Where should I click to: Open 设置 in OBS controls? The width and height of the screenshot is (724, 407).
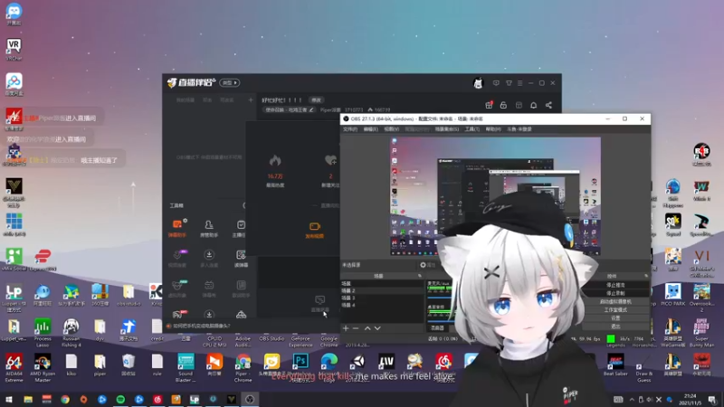click(x=616, y=318)
